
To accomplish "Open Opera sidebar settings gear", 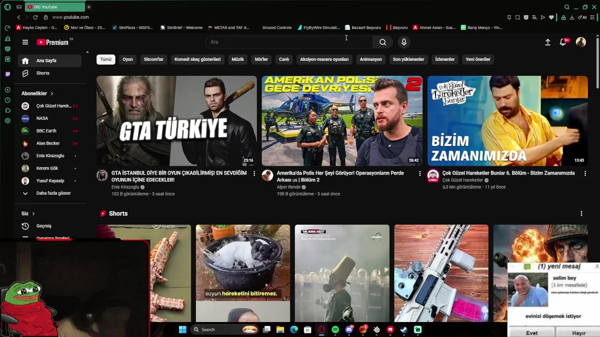I will [7, 121].
